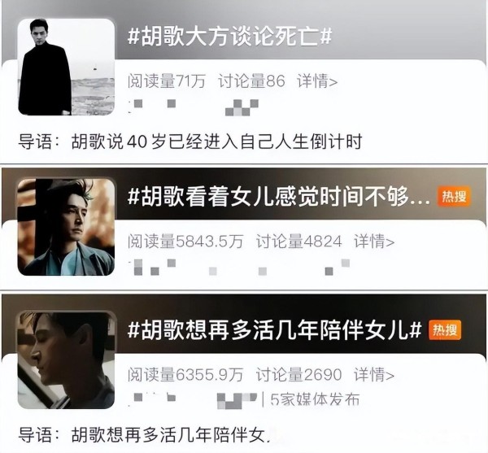Viewport: 488px width, 453px height.
Task: Click 详情> next to 讨论量2690
Action: [x=374, y=374]
